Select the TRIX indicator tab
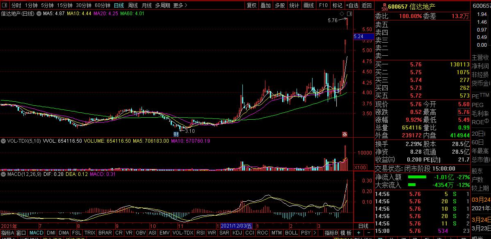The width and height of the screenshot is (491, 239). (90, 233)
